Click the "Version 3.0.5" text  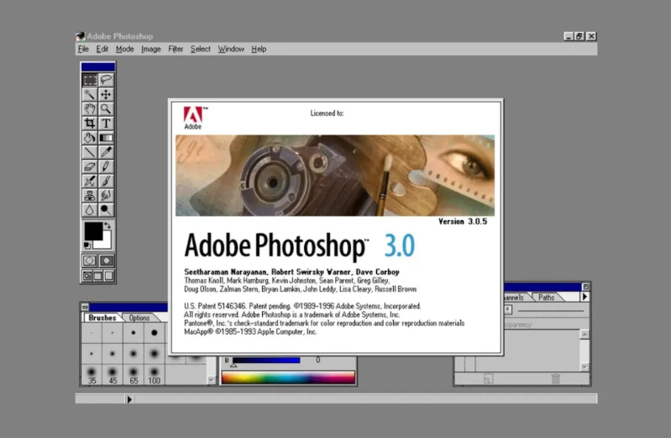pyautogui.click(x=463, y=222)
